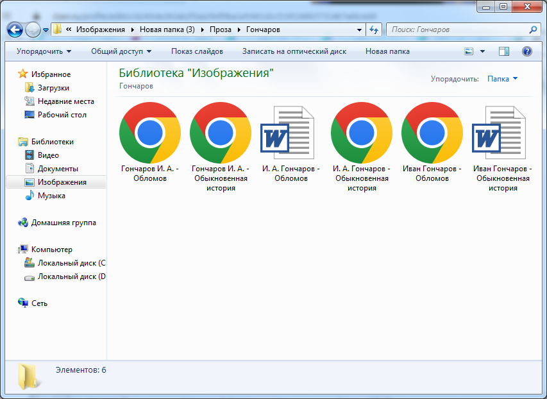547x399 pixels.
Task: Click the Библиотека "Изображения" header title
Action: 196,73
